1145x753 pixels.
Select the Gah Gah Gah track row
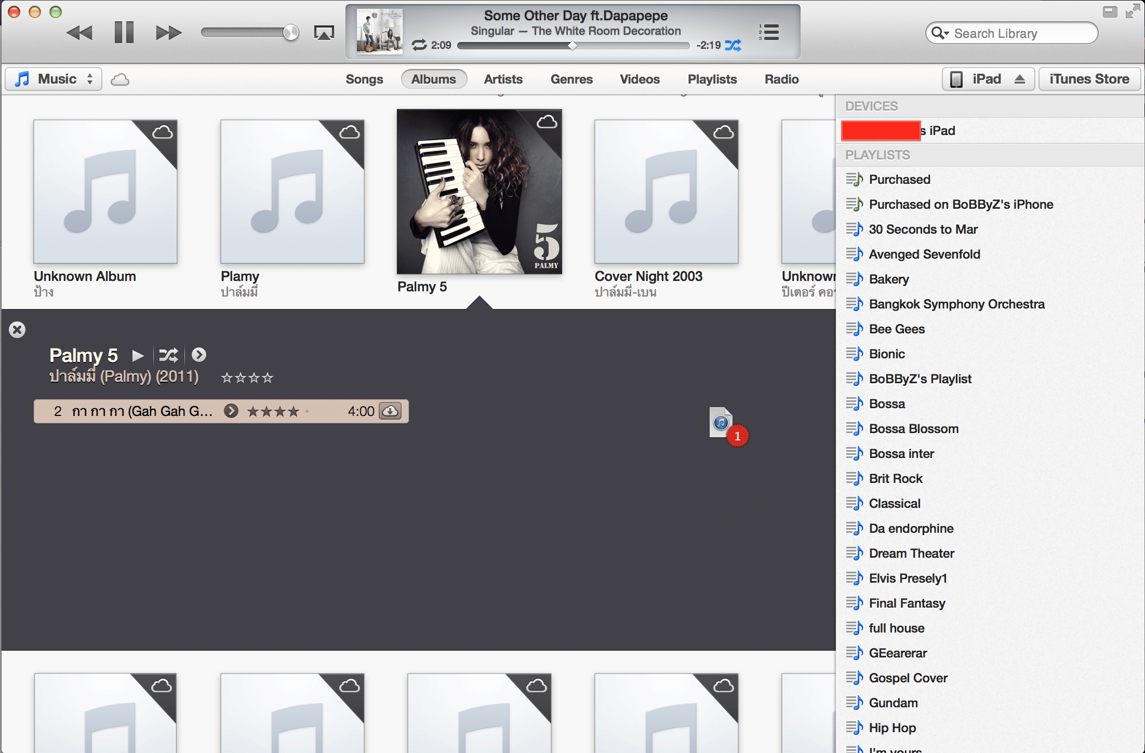click(x=221, y=411)
